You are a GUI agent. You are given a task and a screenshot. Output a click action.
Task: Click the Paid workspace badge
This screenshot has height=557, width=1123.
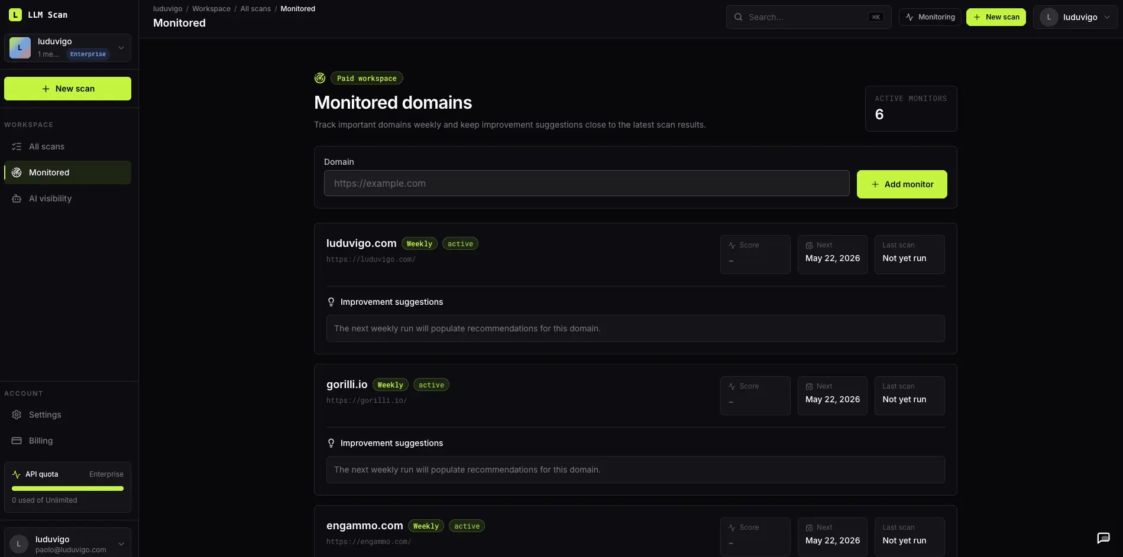coord(367,79)
